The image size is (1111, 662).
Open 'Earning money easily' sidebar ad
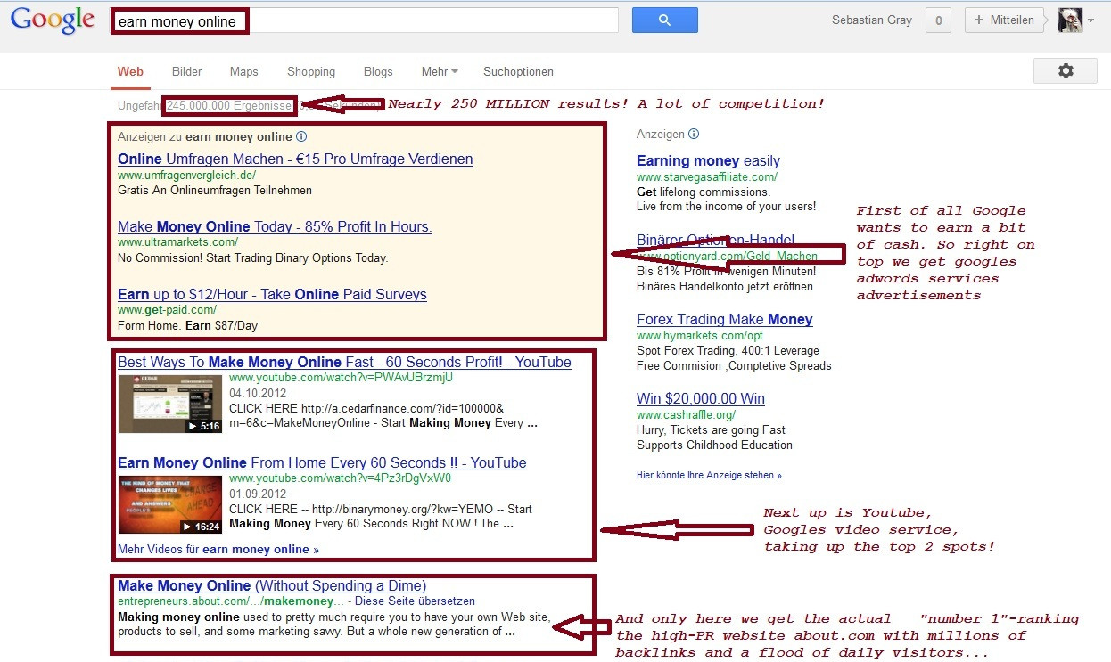pos(708,161)
